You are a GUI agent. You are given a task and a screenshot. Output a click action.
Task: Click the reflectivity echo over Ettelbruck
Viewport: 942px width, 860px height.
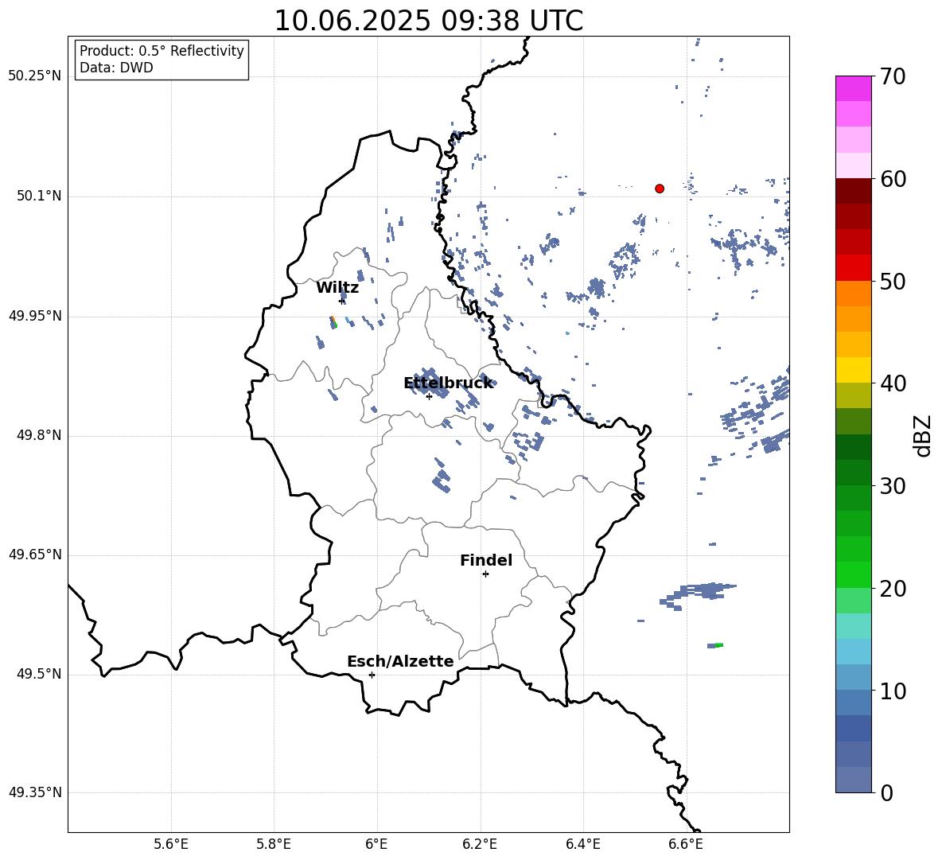point(428,383)
